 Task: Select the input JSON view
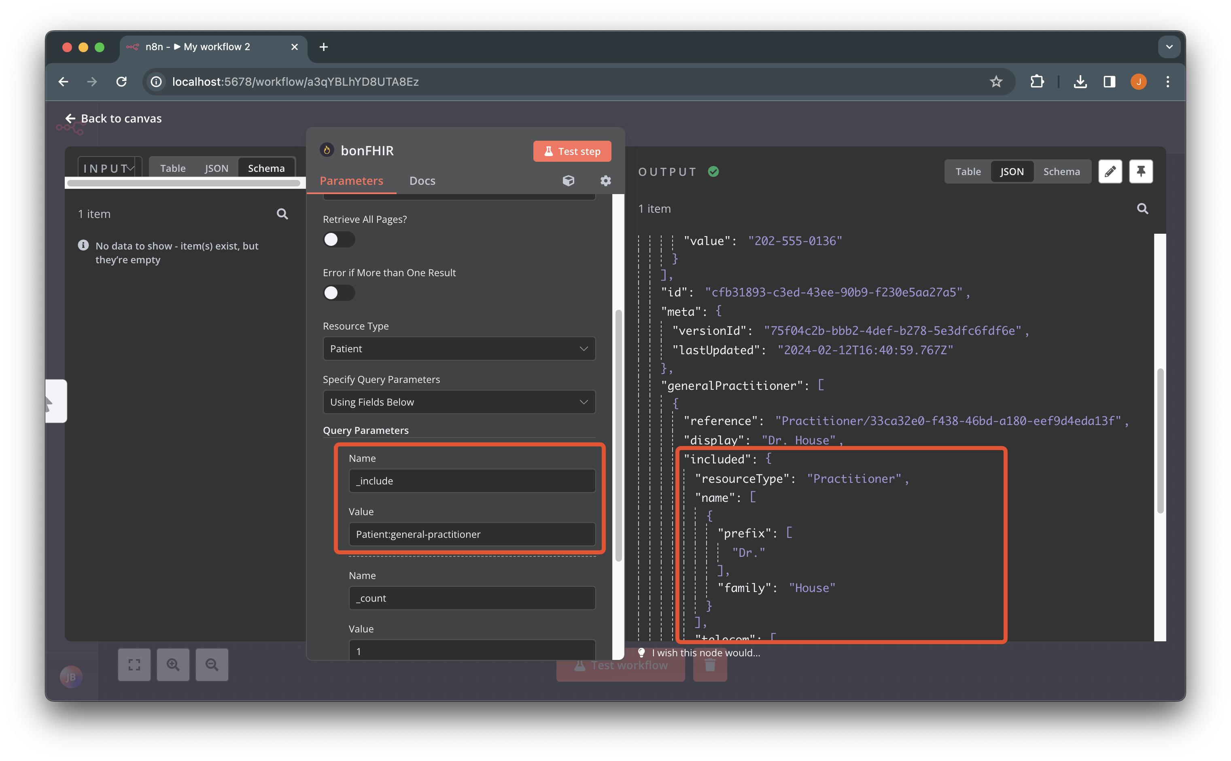point(216,168)
